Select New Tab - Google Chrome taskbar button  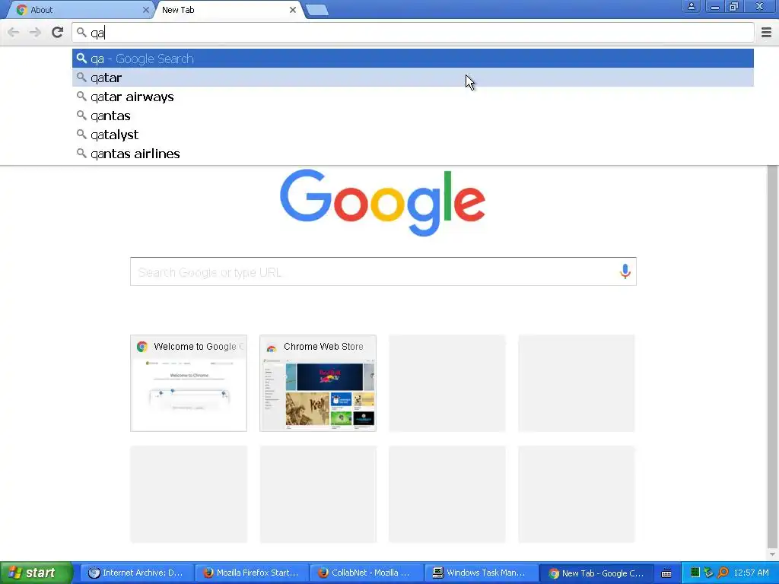[596, 573]
